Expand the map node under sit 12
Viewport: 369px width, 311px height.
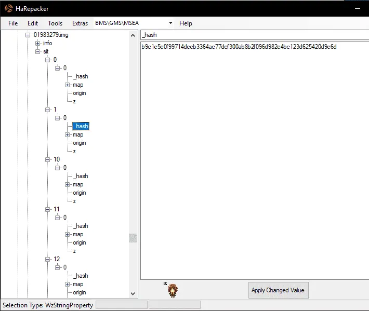68,284
